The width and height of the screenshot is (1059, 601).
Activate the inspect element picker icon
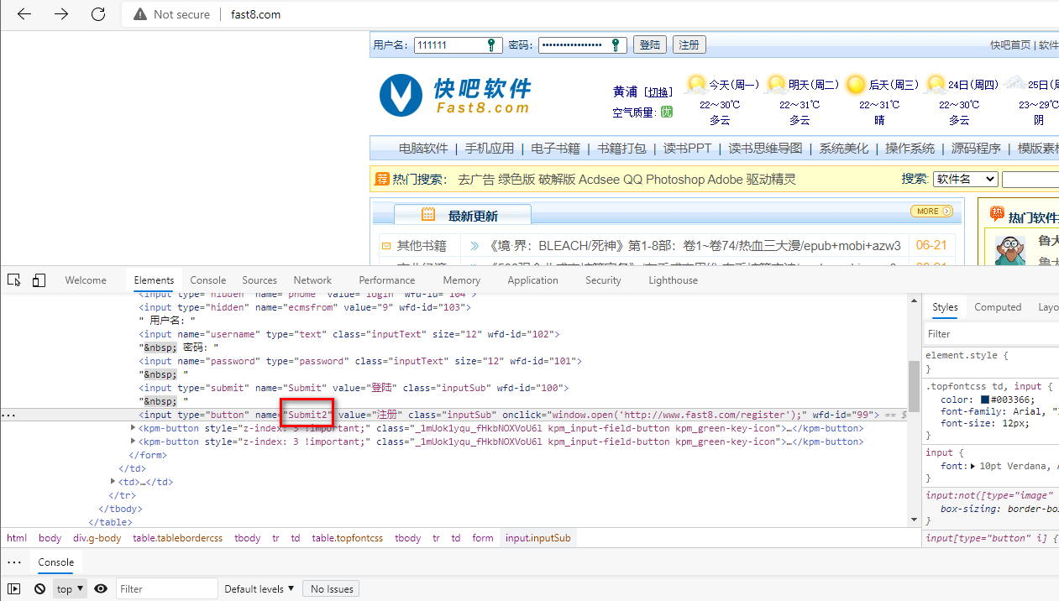click(x=14, y=280)
